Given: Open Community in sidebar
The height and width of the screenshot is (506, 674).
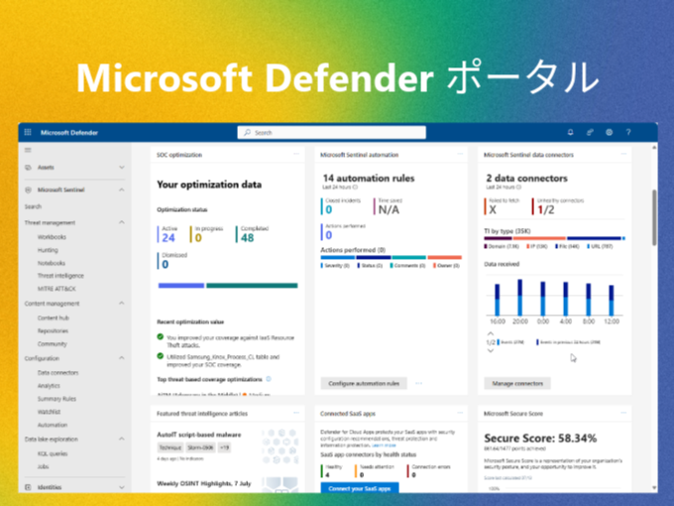Looking at the screenshot, I should pyautogui.click(x=52, y=344).
